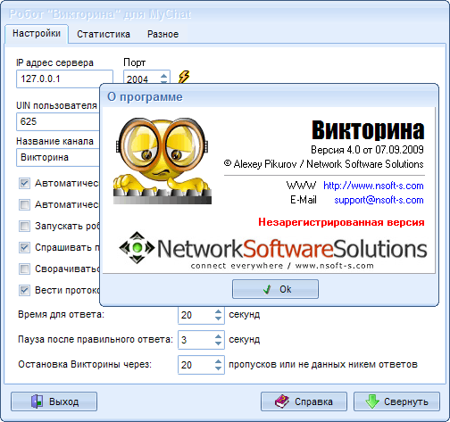Viewport: 450px width, 422px height.
Task: Click the Alexey Pikurov copyright line
Action: pyautogui.click(x=324, y=164)
